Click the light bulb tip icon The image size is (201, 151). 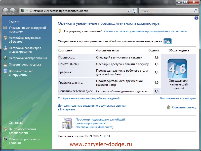pyautogui.click(x=60, y=31)
